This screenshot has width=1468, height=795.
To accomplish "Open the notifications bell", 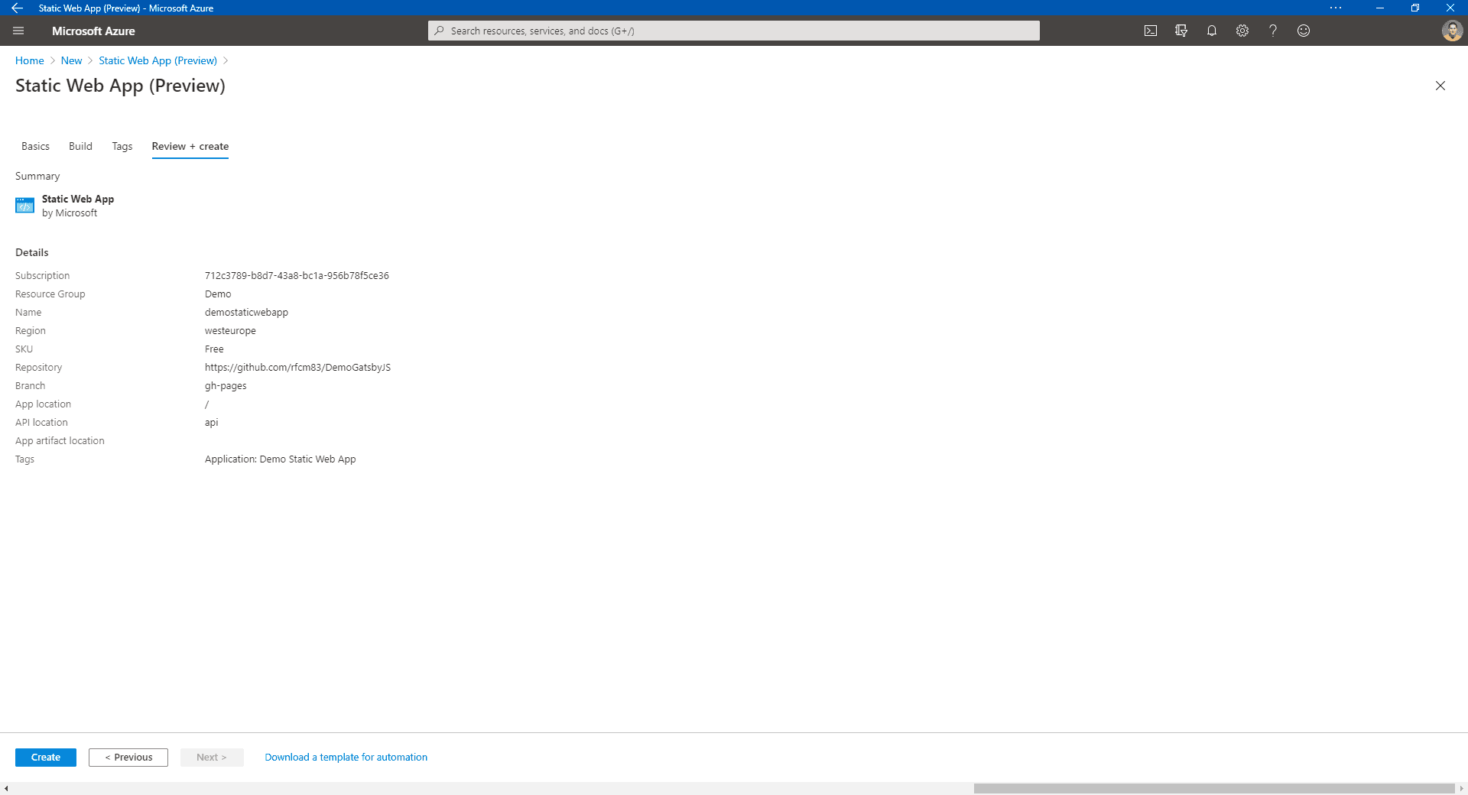I will click(1212, 31).
